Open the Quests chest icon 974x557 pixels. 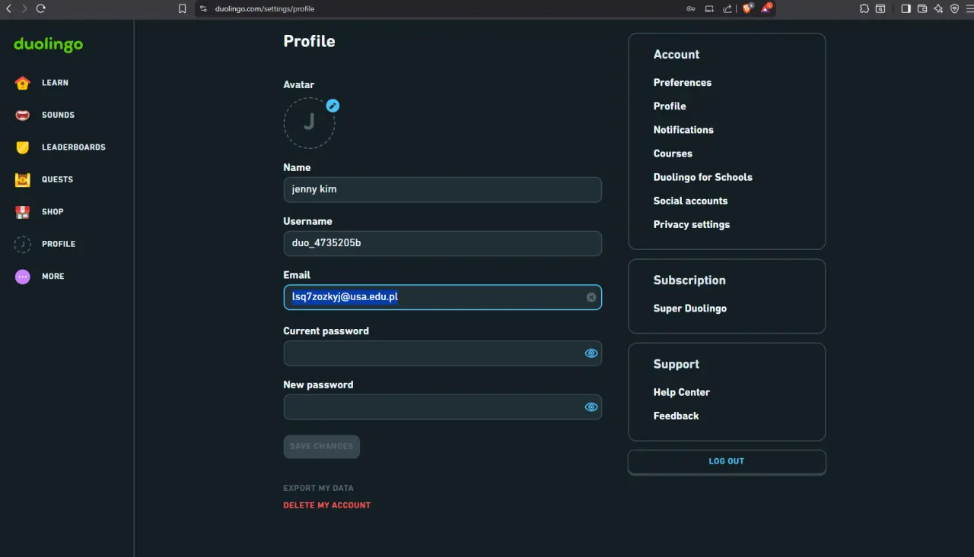pyautogui.click(x=23, y=179)
